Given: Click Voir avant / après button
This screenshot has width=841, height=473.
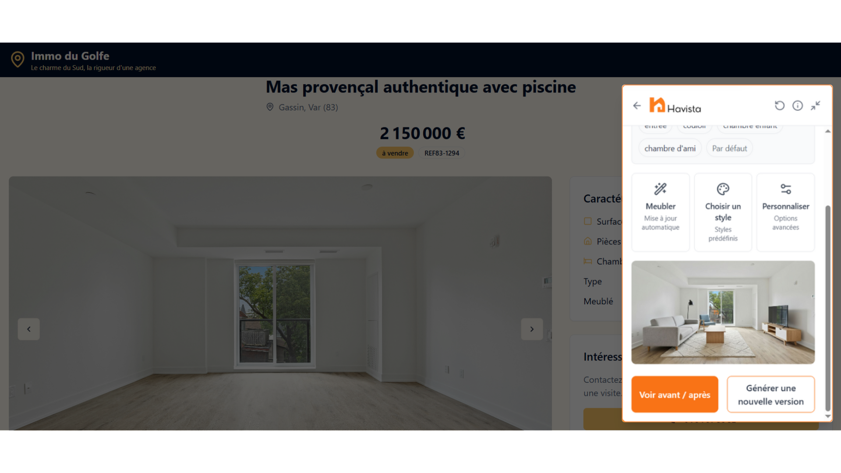Looking at the screenshot, I should click(x=675, y=395).
